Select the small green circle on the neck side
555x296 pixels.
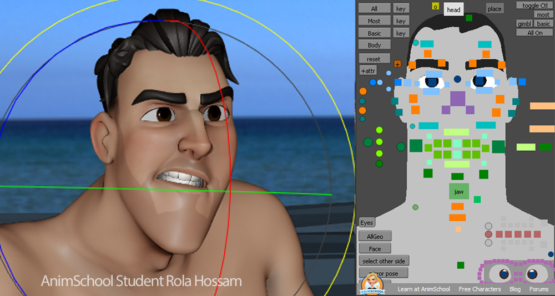(416, 207)
